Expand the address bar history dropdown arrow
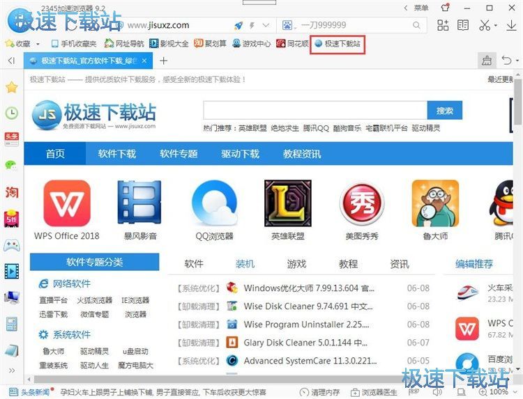This screenshot has width=523, height=399. point(266,25)
